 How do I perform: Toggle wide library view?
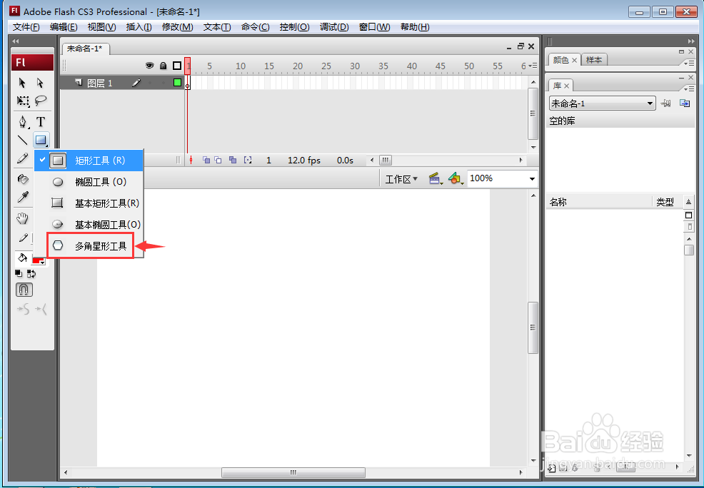coord(689,215)
